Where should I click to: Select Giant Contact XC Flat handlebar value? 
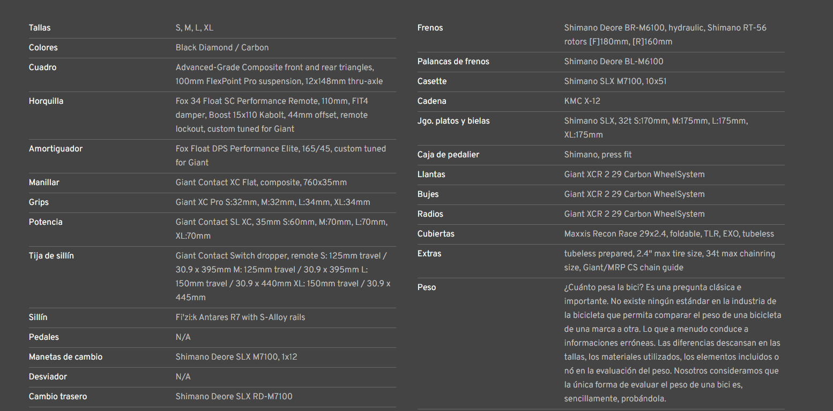click(x=261, y=182)
